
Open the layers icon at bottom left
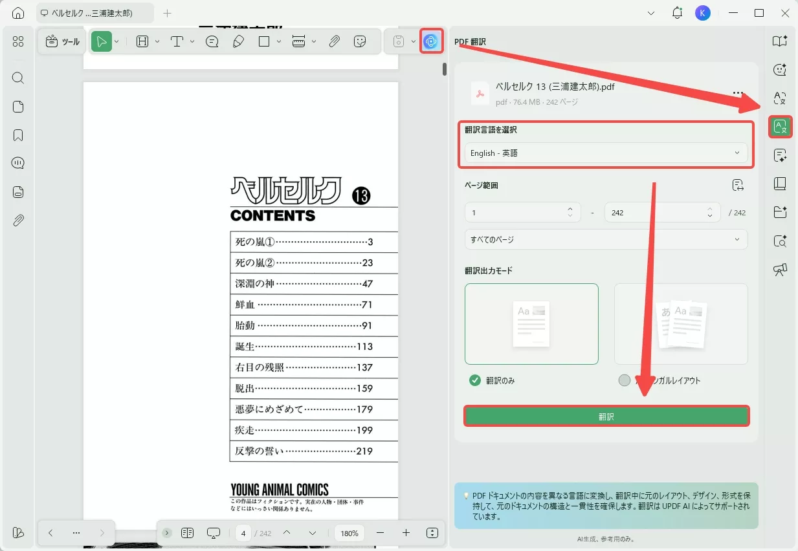pyautogui.click(x=18, y=533)
